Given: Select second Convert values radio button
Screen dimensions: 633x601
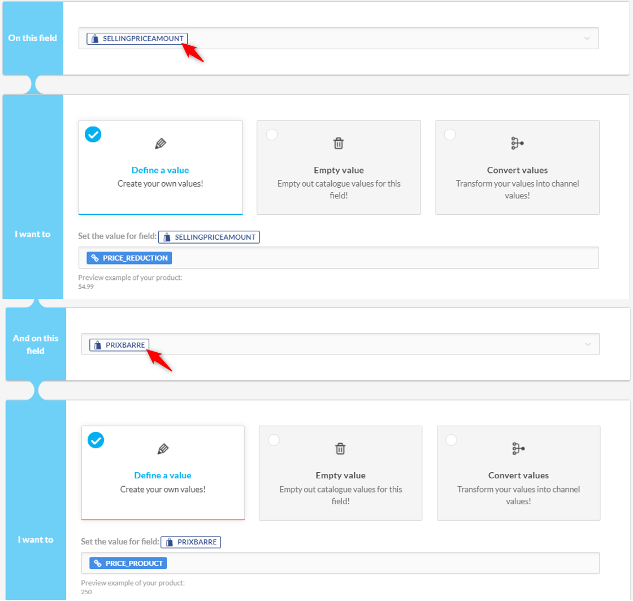Looking at the screenshot, I should tap(452, 440).
